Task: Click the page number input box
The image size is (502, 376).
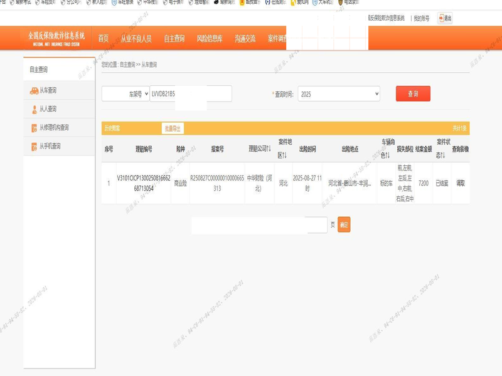Action: [x=317, y=225]
